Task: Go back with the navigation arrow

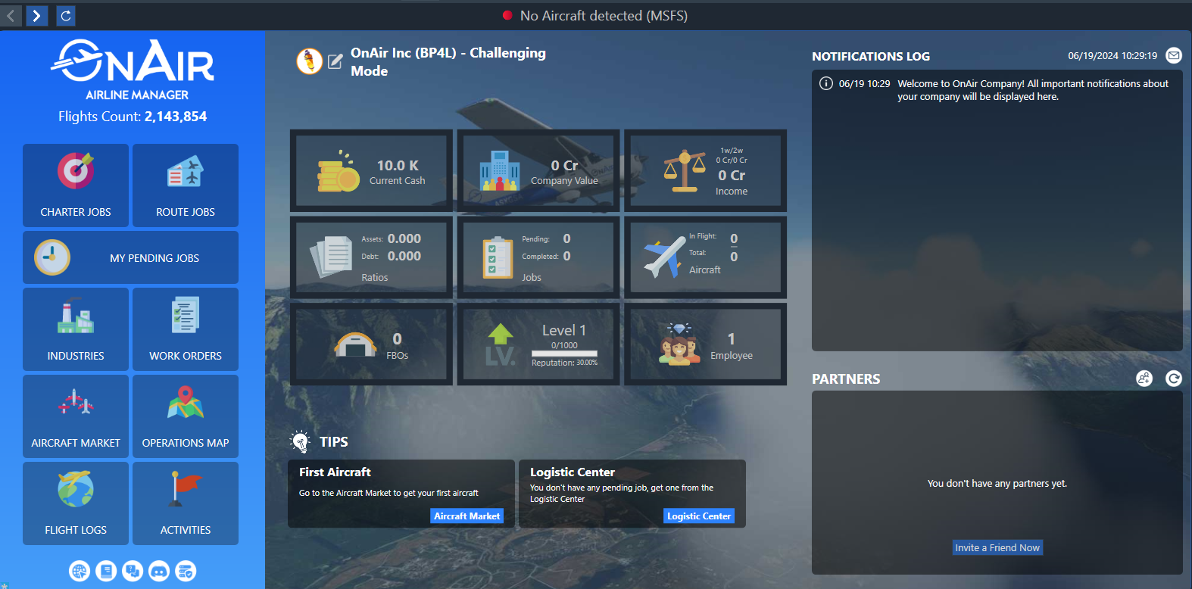Action: (11, 15)
